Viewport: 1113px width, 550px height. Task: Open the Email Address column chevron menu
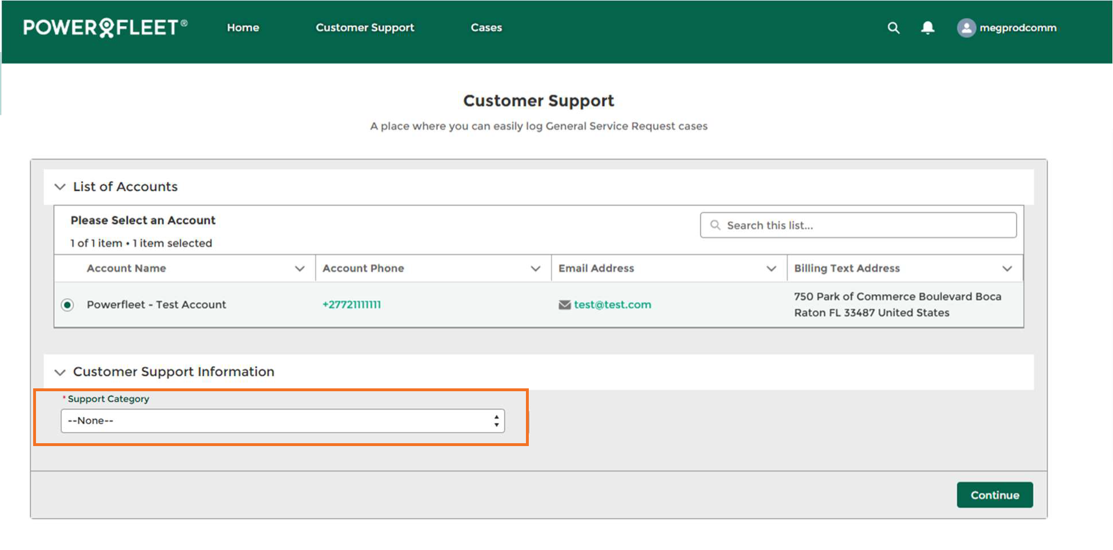click(x=772, y=268)
